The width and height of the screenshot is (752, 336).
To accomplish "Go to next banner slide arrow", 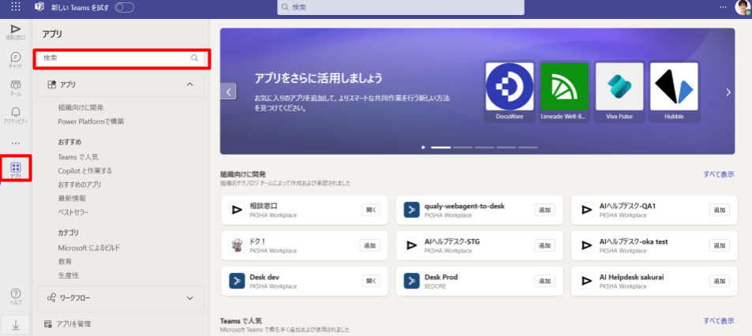I will [728, 92].
